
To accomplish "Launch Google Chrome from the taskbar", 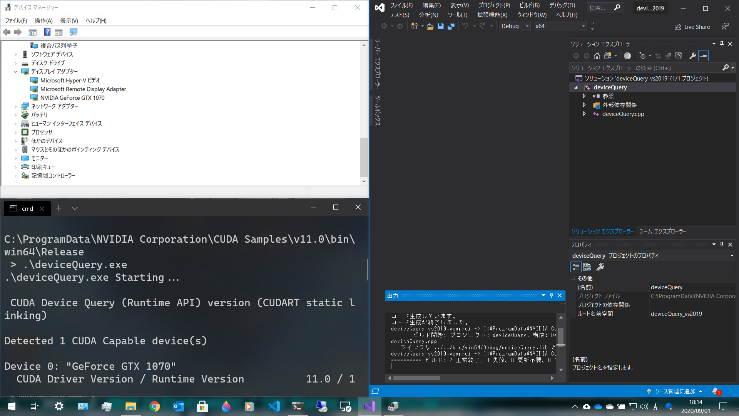I will (154, 406).
